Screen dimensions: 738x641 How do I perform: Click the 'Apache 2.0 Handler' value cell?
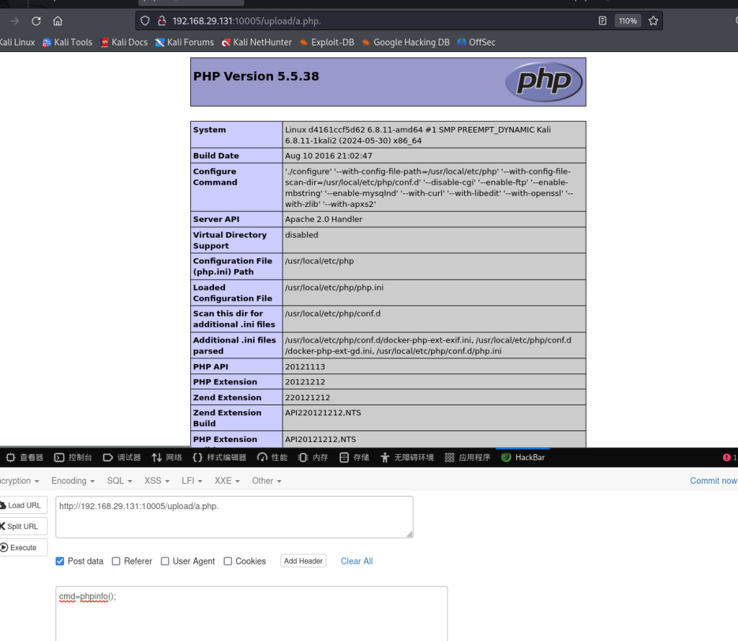pyautogui.click(x=434, y=219)
